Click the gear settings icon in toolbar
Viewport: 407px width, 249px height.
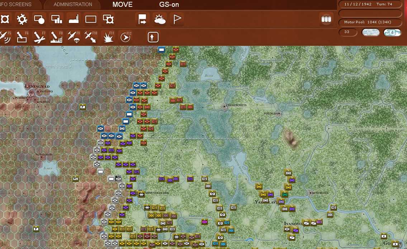[x=22, y=19]
